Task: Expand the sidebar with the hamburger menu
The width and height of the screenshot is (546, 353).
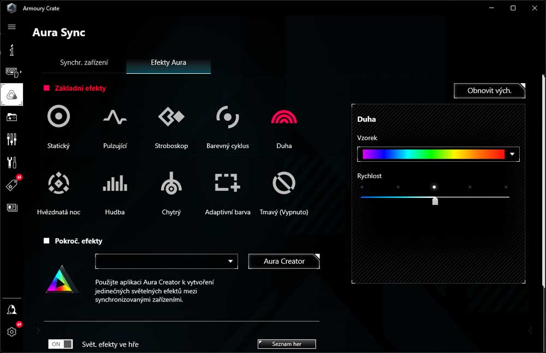Action: [x=11, y=27]
